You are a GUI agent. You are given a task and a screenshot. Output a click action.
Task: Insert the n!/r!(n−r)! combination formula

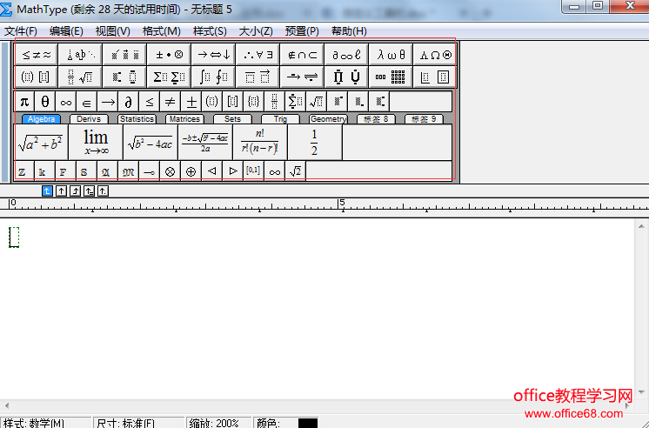point(260,142)
